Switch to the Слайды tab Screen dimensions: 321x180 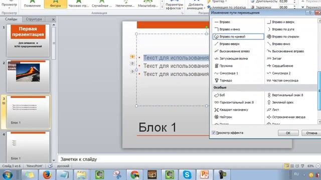tap(11, 19)
